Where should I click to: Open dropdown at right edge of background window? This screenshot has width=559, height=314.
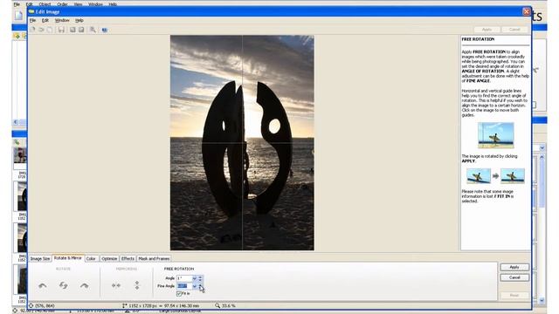[542, 147]
